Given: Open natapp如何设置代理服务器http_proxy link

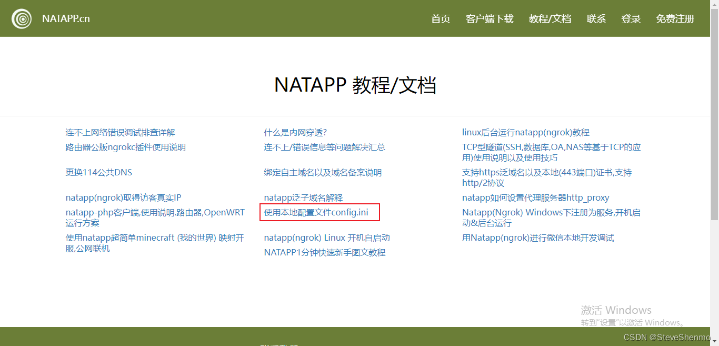Looking at the screenshot, I should (x=536, y=198).
